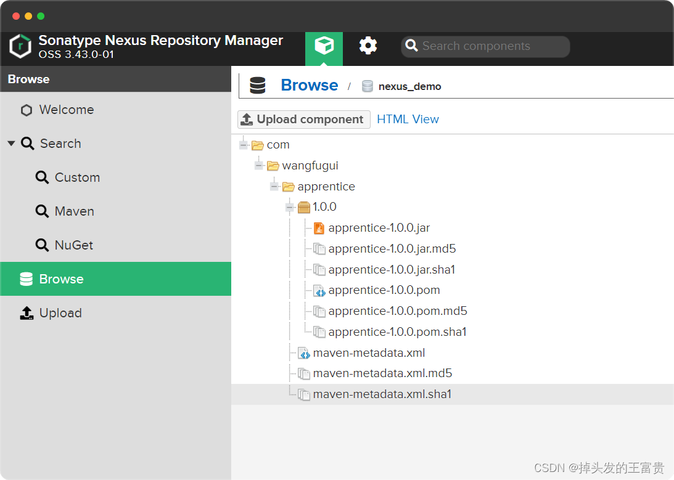Collapse the com tree node
The image size is (674, 480).
click(244, 145)
